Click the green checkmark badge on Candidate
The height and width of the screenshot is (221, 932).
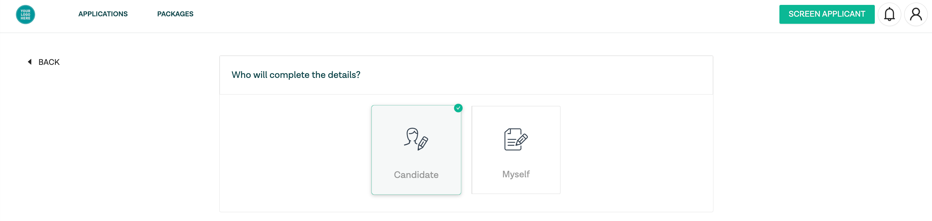pyautogui.click(x=458, y=108)
